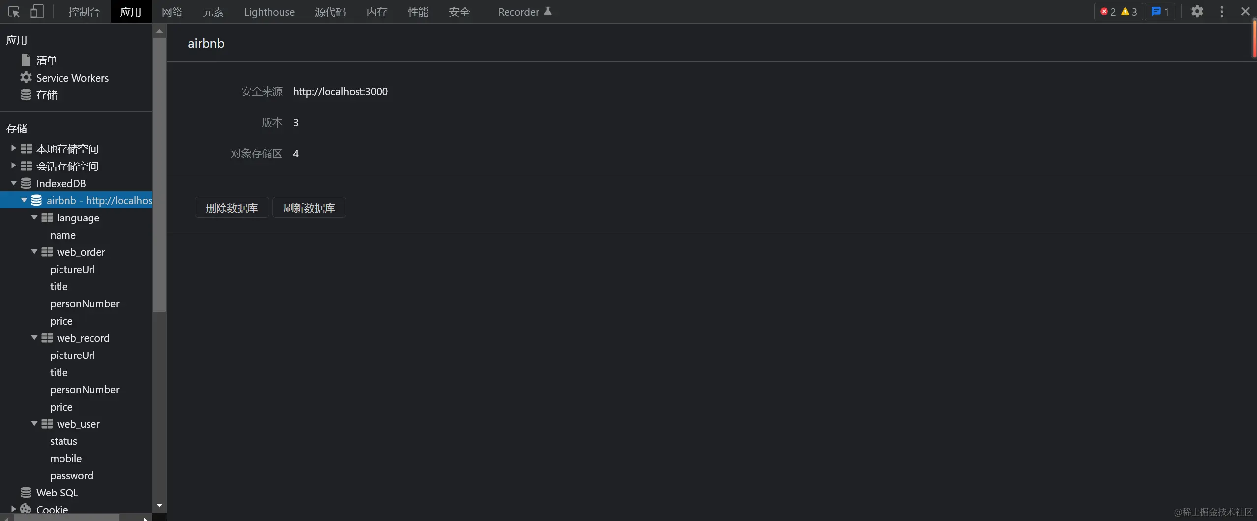Viewport: 1257px width, 521px height.
Task: Open the three-dot customize menu
Action: [x=1222, y=12]
